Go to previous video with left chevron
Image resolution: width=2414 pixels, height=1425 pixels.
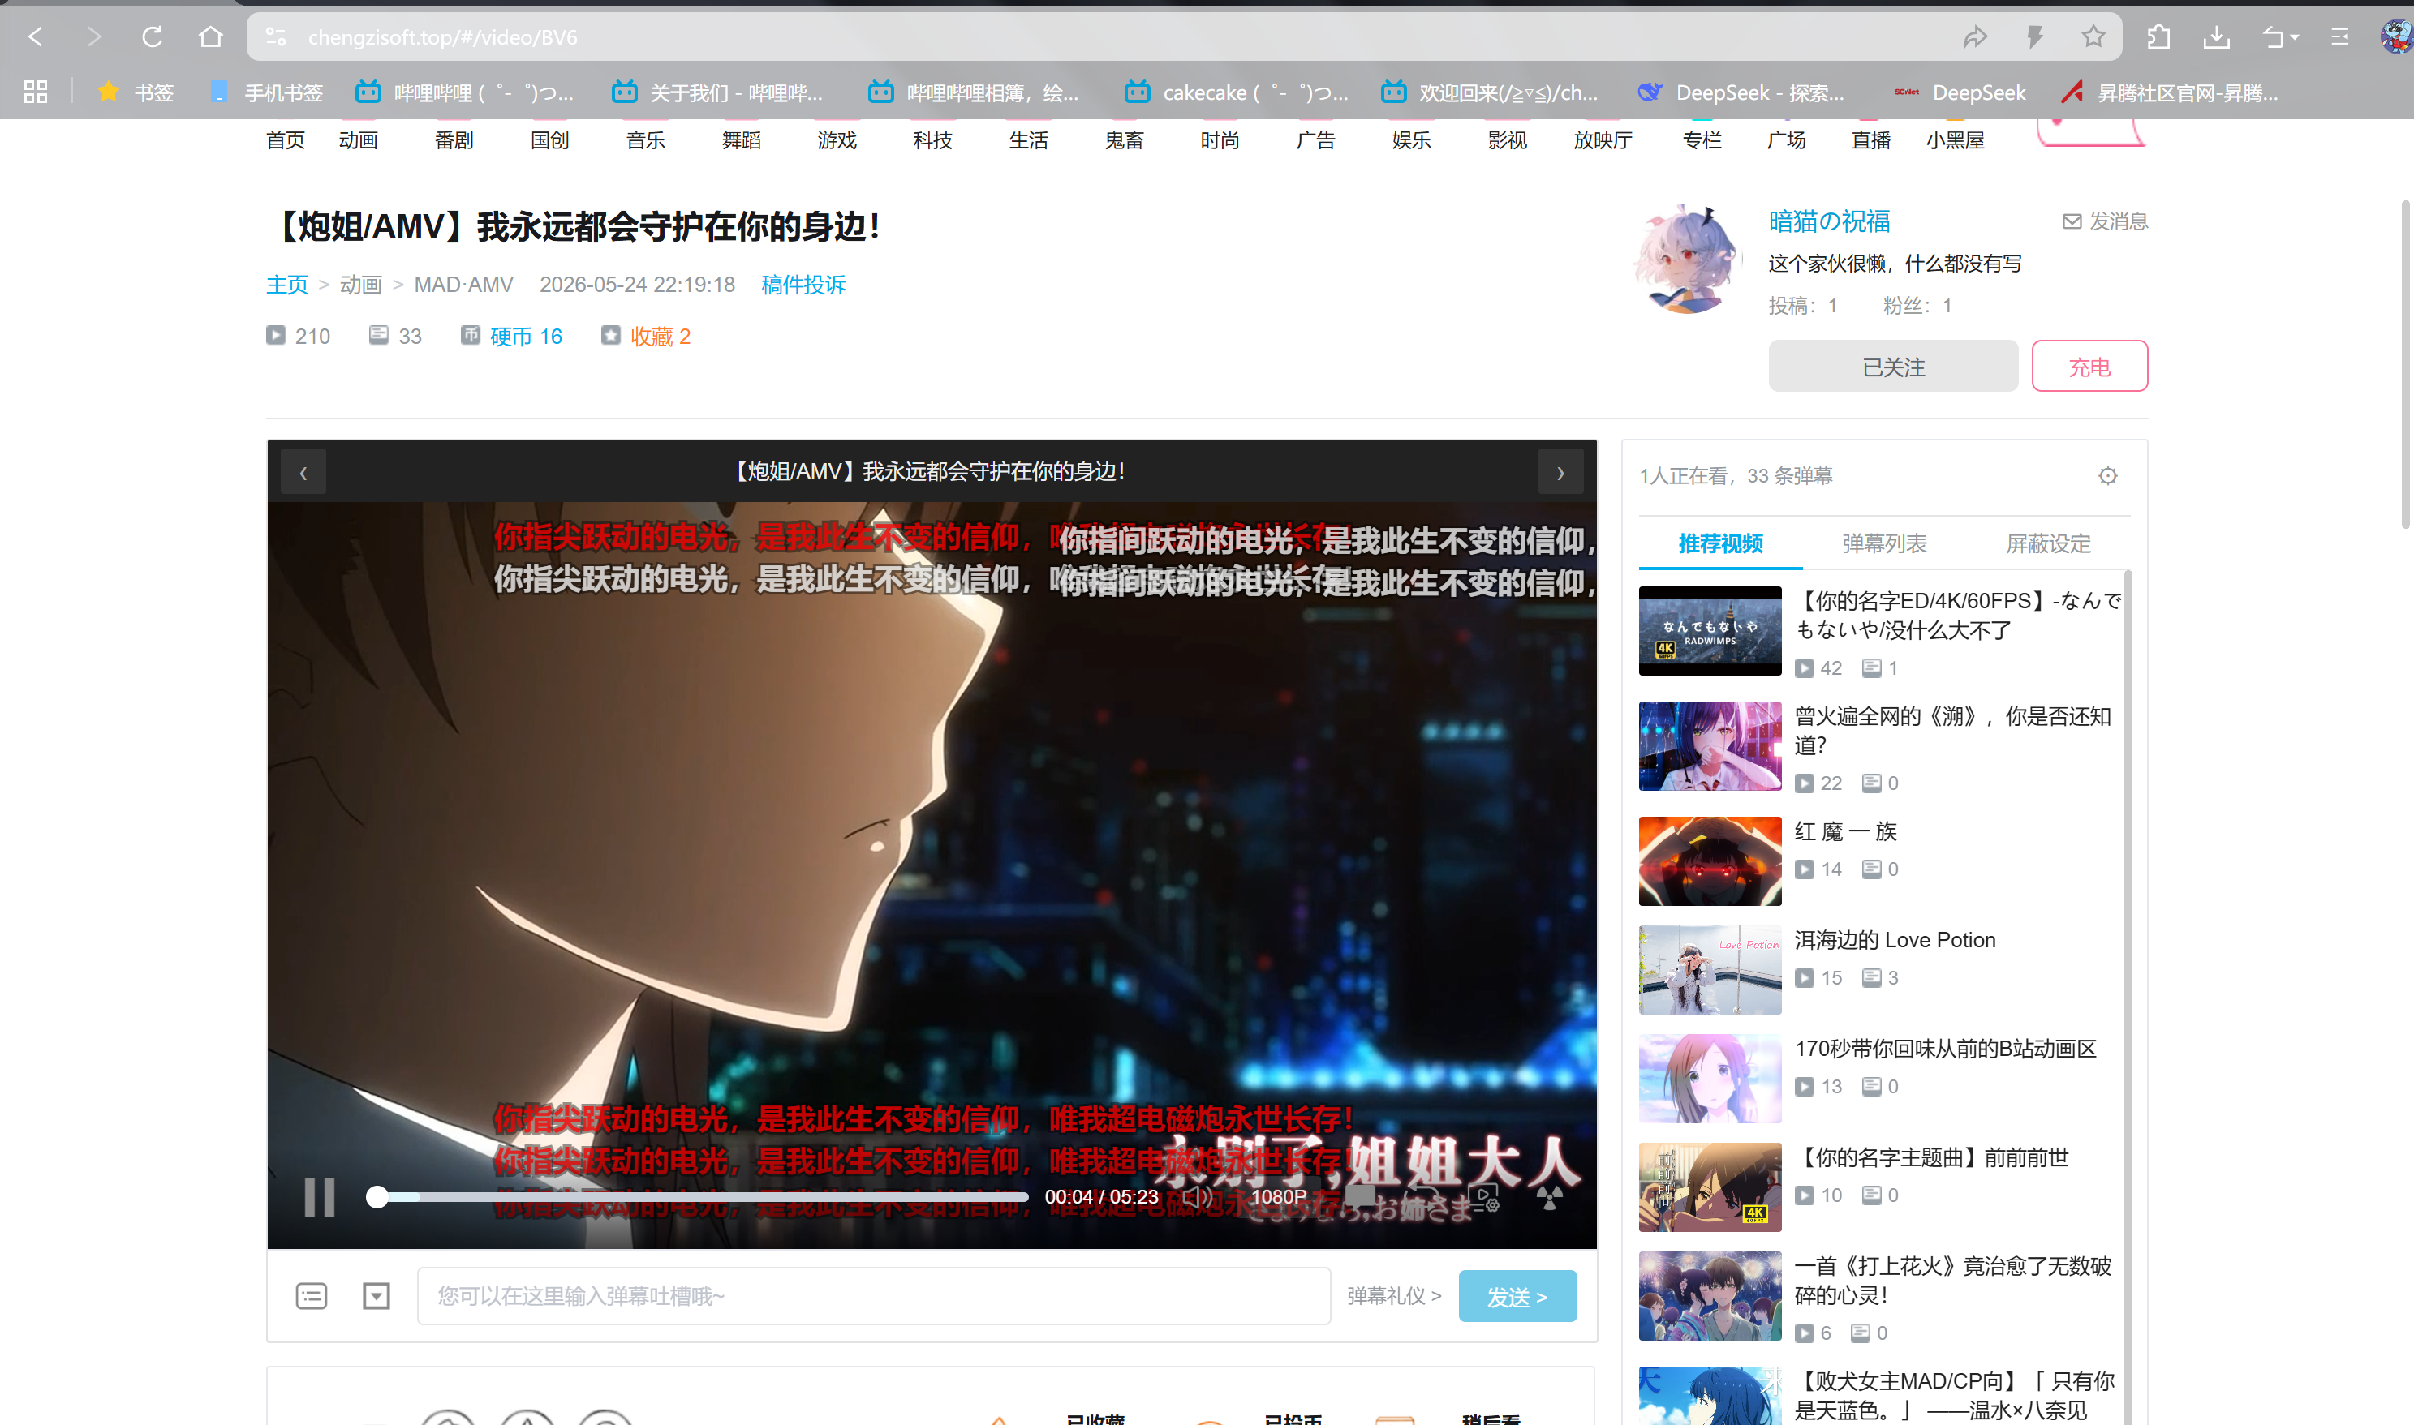click(x=303, y=473)
